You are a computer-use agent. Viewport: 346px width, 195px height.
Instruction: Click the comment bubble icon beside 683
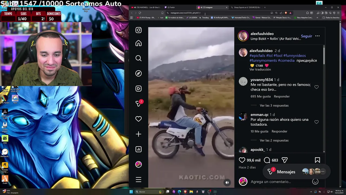[x=267, y=160]
